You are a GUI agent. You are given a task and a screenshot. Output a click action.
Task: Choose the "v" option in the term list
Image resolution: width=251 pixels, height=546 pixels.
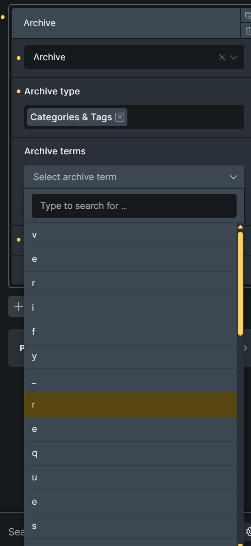point(130,235)
